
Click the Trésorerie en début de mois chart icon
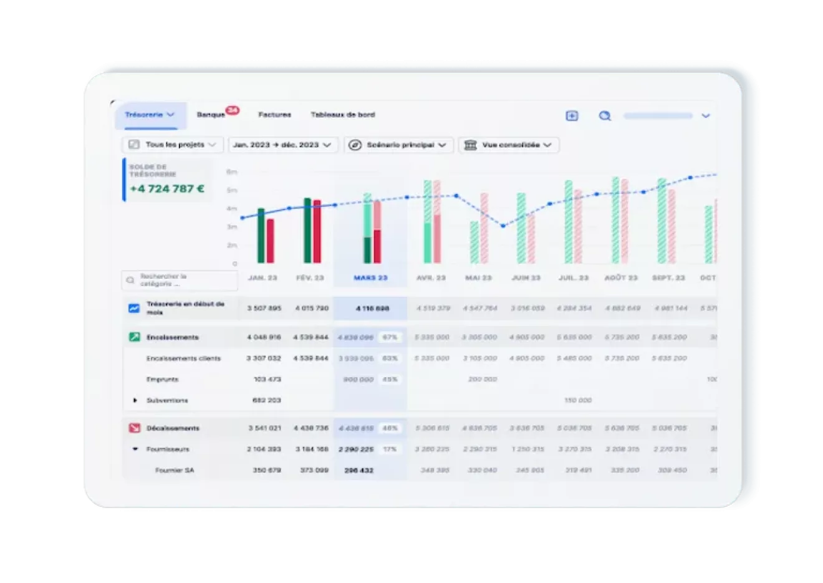click(134, 308)
